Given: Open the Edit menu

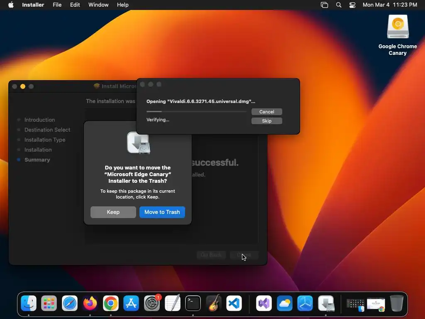Looking at the screenshot, I should (75, 5).
